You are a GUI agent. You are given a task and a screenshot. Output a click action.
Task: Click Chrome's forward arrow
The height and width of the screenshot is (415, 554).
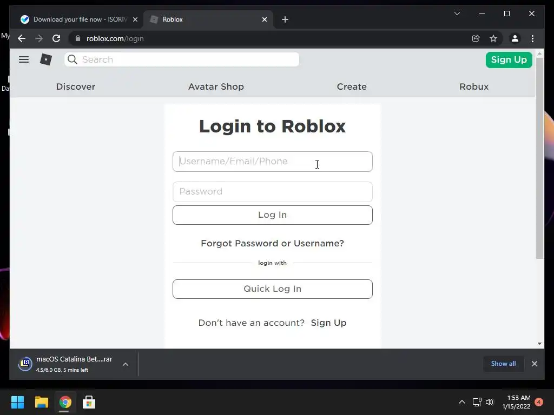[39, 38]
